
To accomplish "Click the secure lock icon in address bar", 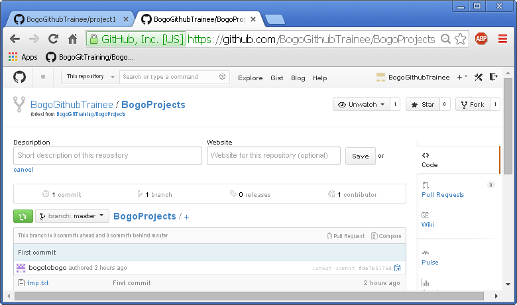I will pos(93,39).
